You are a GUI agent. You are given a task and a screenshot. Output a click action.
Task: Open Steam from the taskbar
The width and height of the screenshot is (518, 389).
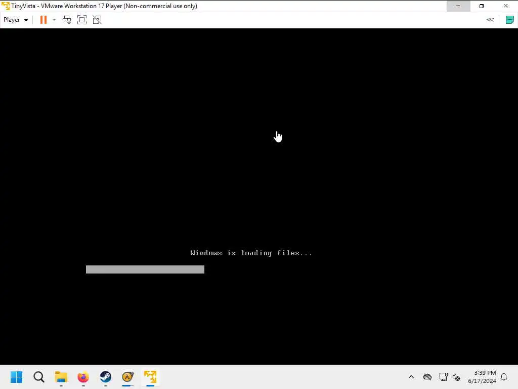106,377
